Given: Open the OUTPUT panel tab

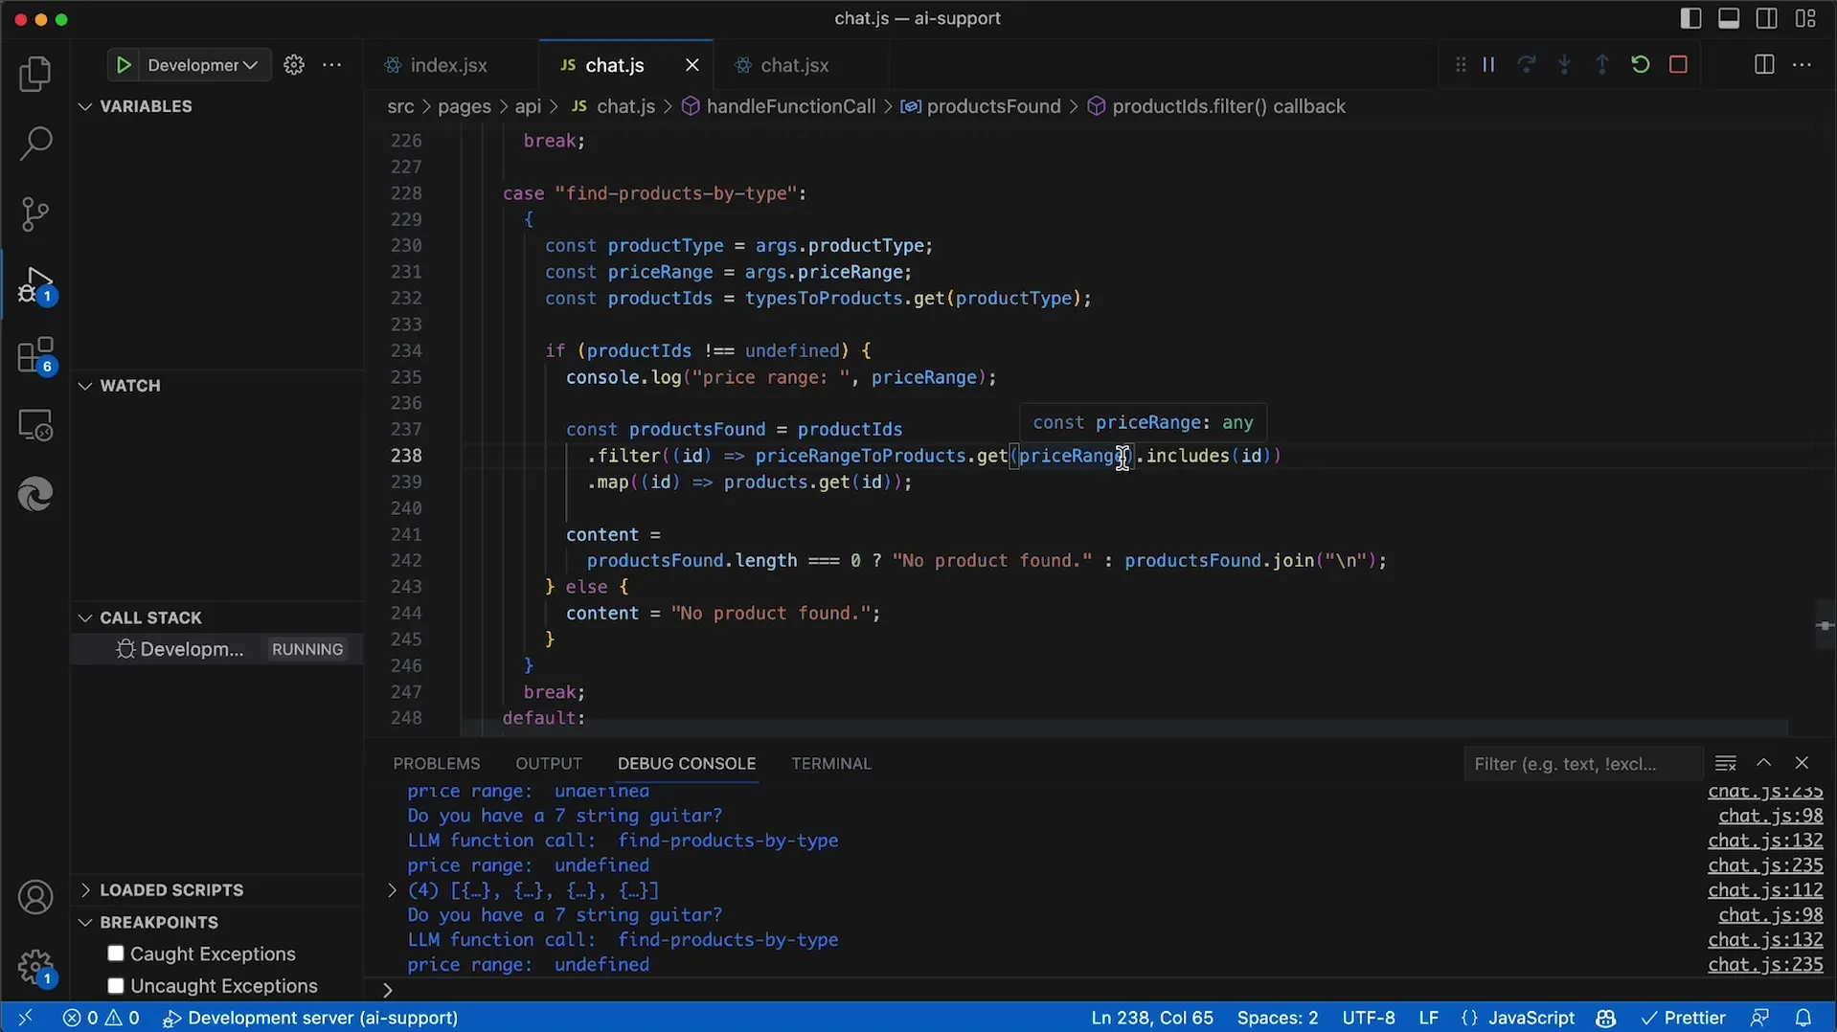Looking at the screenshot, I should pos(549,763).
